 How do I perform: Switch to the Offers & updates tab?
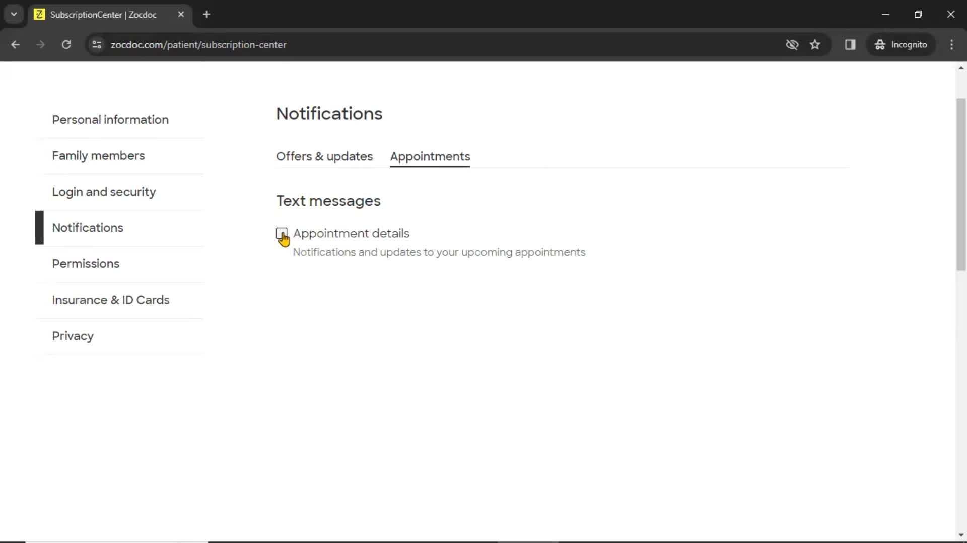[324, 156]
